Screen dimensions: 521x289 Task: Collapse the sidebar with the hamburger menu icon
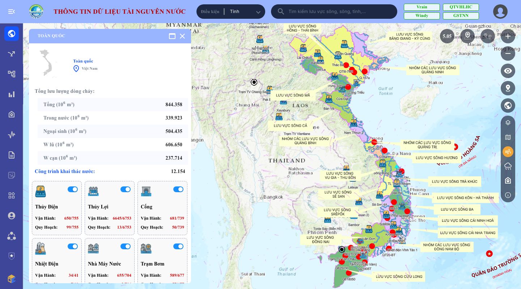click(12, 12)
